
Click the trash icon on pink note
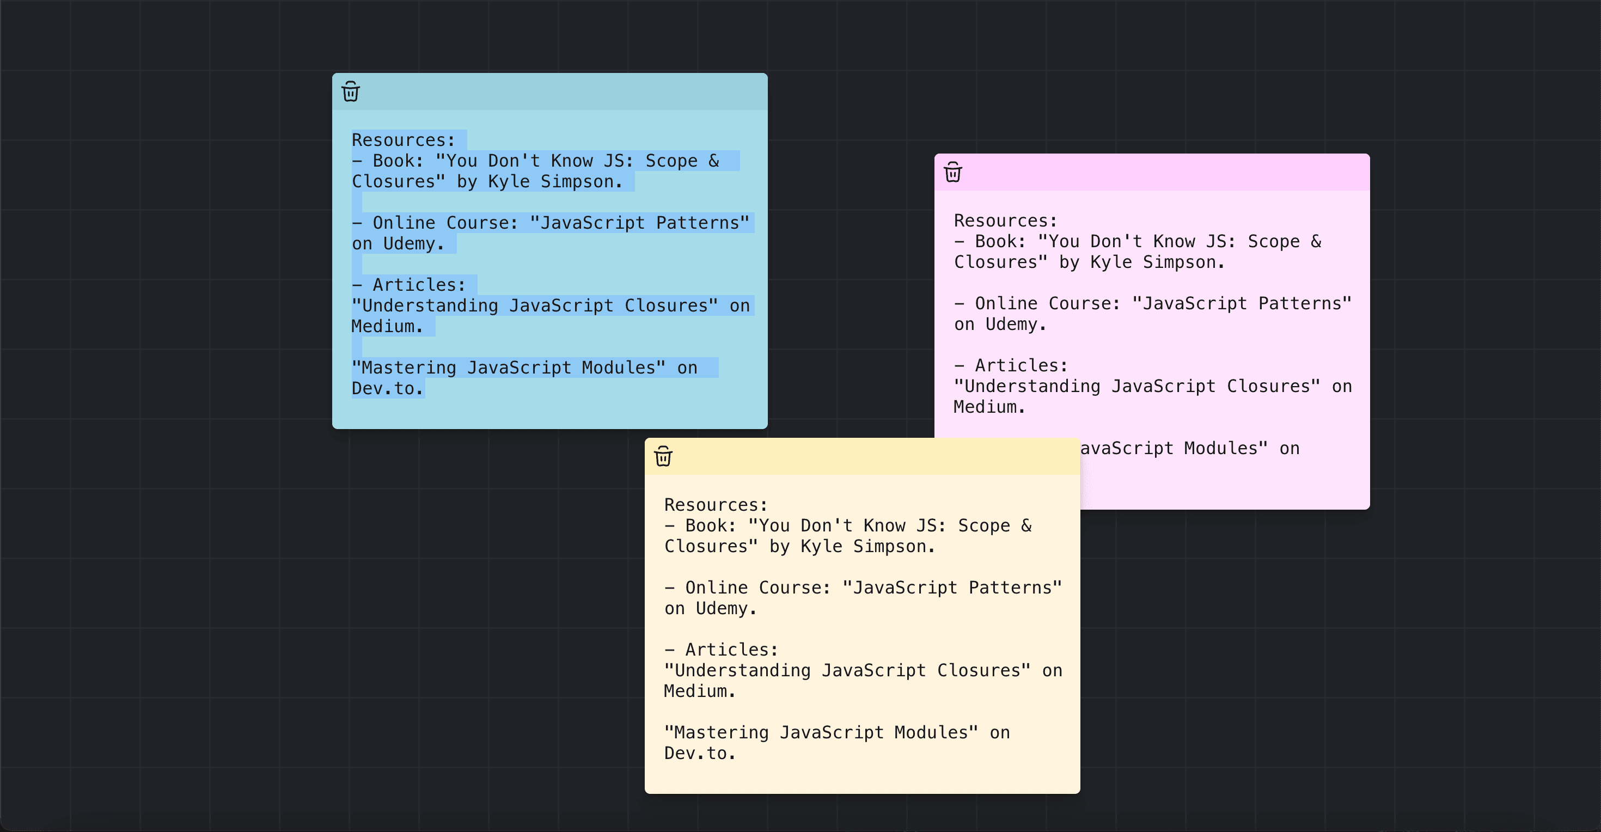coord(953,172)
